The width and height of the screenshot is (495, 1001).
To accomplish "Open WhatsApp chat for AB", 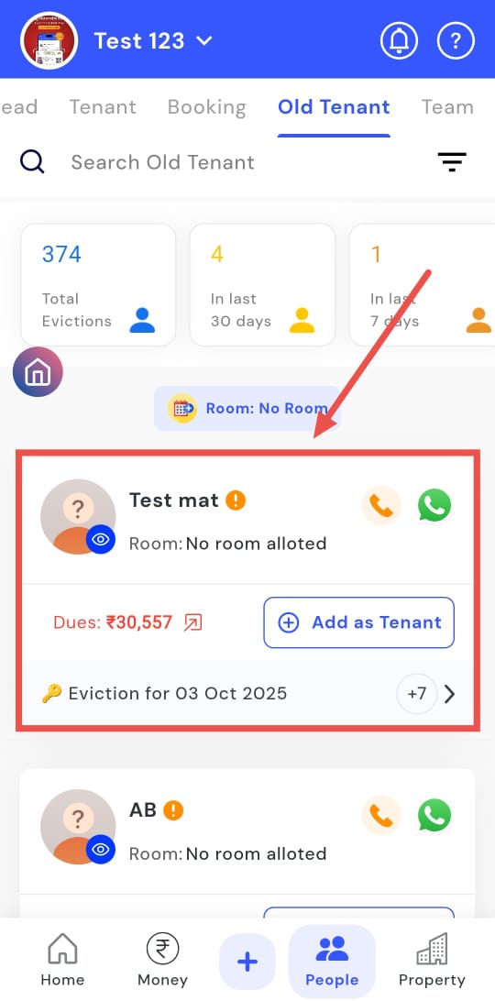I will tap(434, 815).
